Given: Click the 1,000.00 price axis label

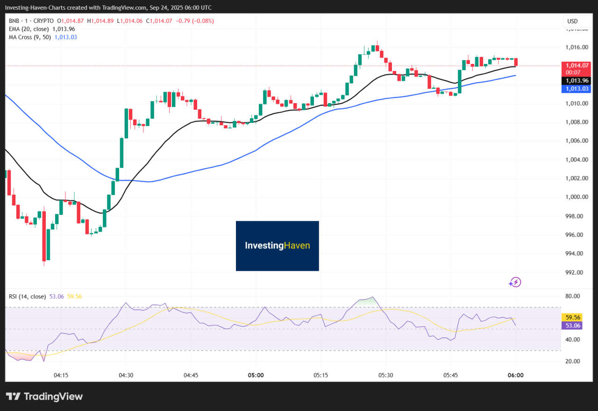Looking at the screenshot, I should [x=577, y=197].
